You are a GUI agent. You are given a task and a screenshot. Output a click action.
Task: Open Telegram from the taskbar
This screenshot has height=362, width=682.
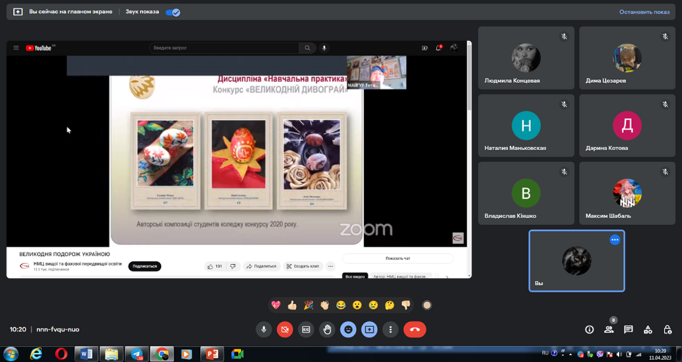tap(136, 354)
